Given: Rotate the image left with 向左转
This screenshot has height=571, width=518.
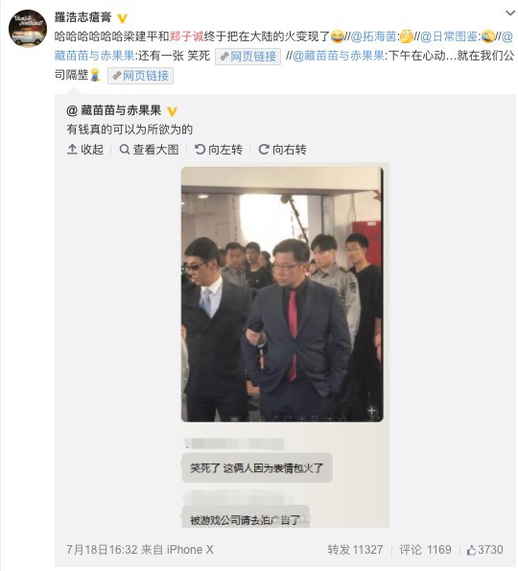Looking at the screenshot, I should (x=219, y=150).
